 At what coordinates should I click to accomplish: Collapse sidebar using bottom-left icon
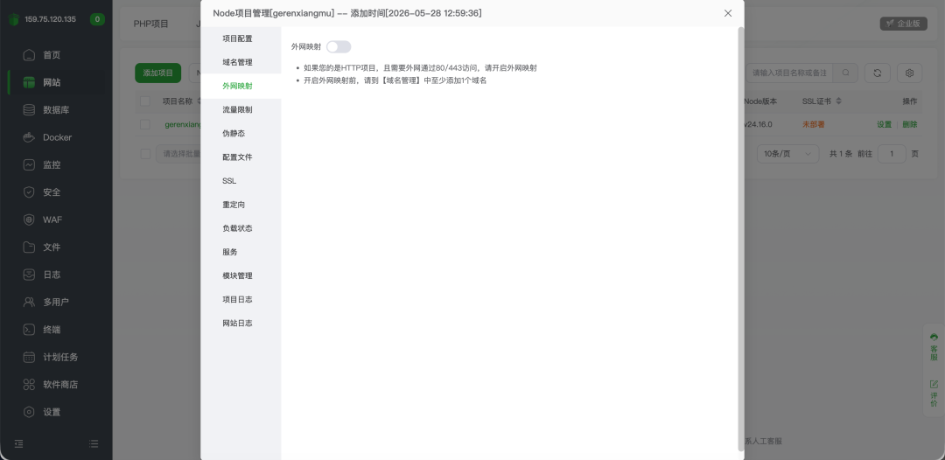click(x=18, y=443)
